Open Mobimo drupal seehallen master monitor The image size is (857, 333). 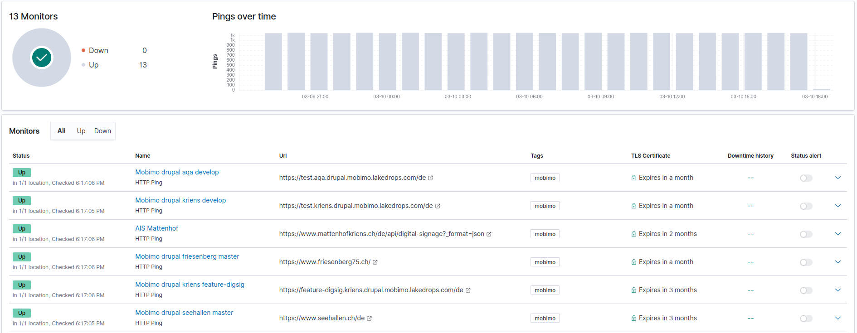pos(184,313)
